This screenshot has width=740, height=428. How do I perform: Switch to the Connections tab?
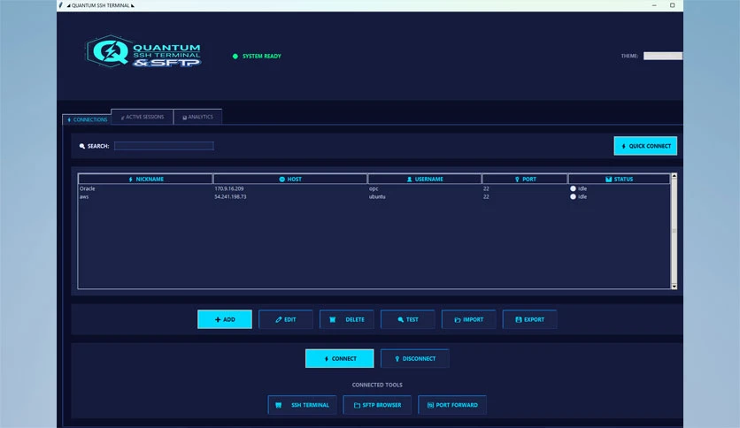[88, 119]
